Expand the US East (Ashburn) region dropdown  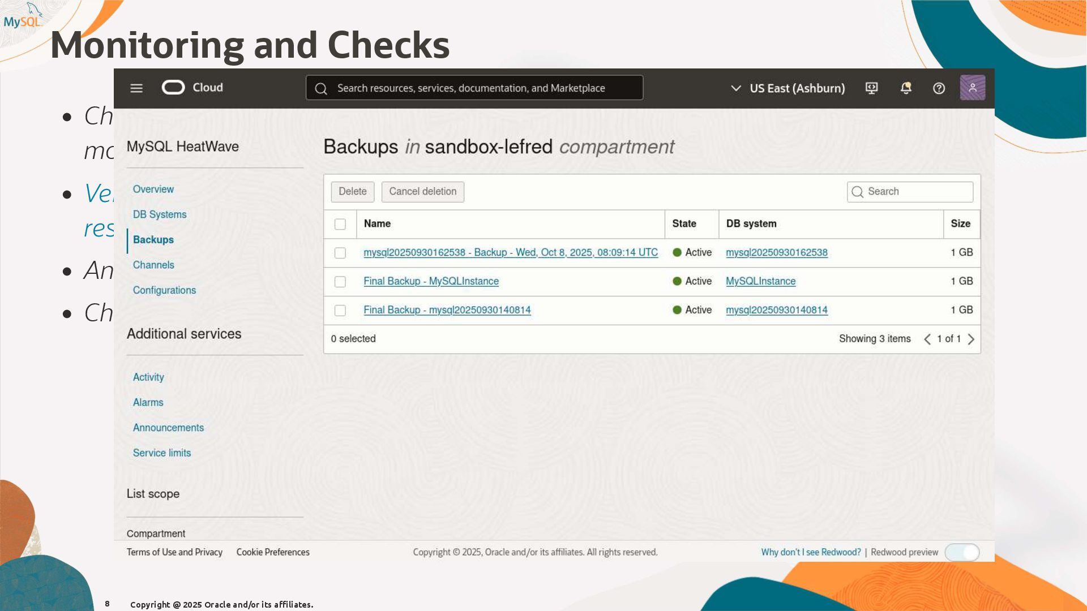tap(789, 88)
